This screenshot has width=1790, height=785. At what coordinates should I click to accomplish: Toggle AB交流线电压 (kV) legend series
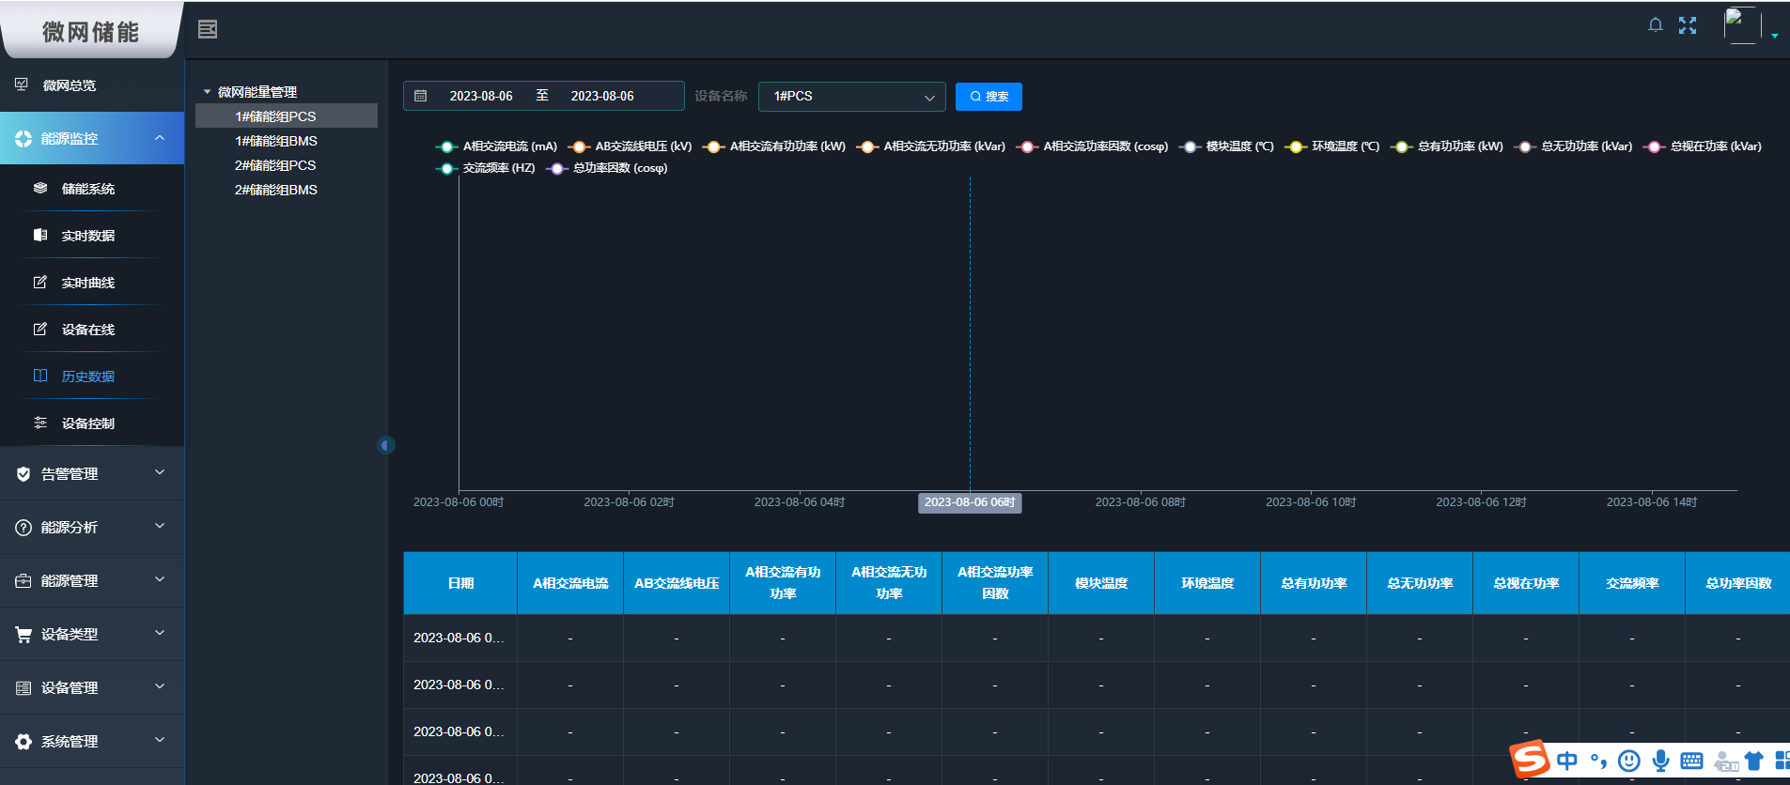pyautogui.click(x=630, y=146)
